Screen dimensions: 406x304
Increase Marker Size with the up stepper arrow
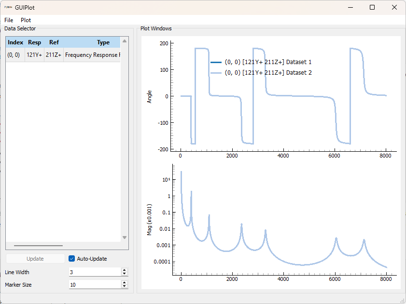124,282
